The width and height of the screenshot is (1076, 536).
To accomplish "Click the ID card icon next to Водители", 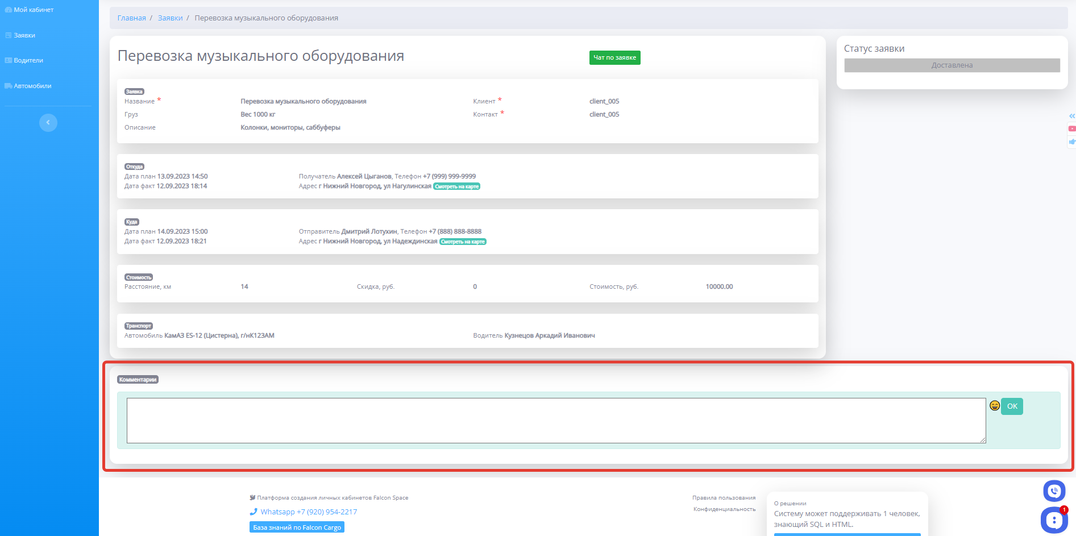I will (8, 60).
